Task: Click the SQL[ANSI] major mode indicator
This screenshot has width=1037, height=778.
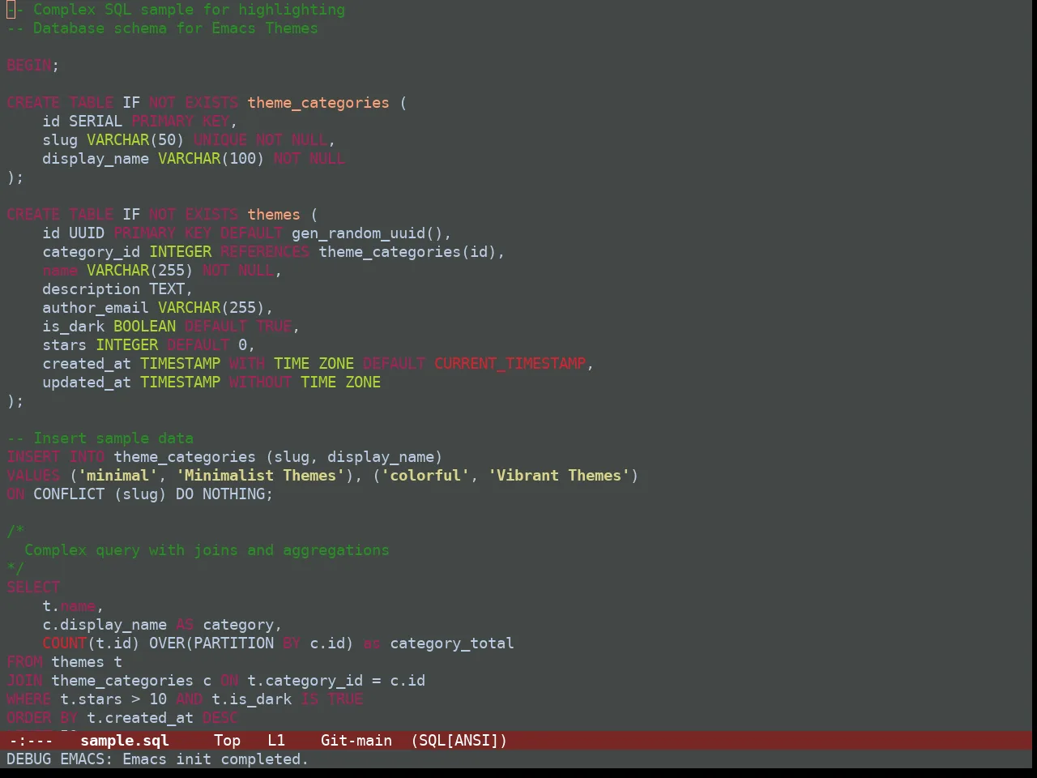Action: click(x=459, y=740)
